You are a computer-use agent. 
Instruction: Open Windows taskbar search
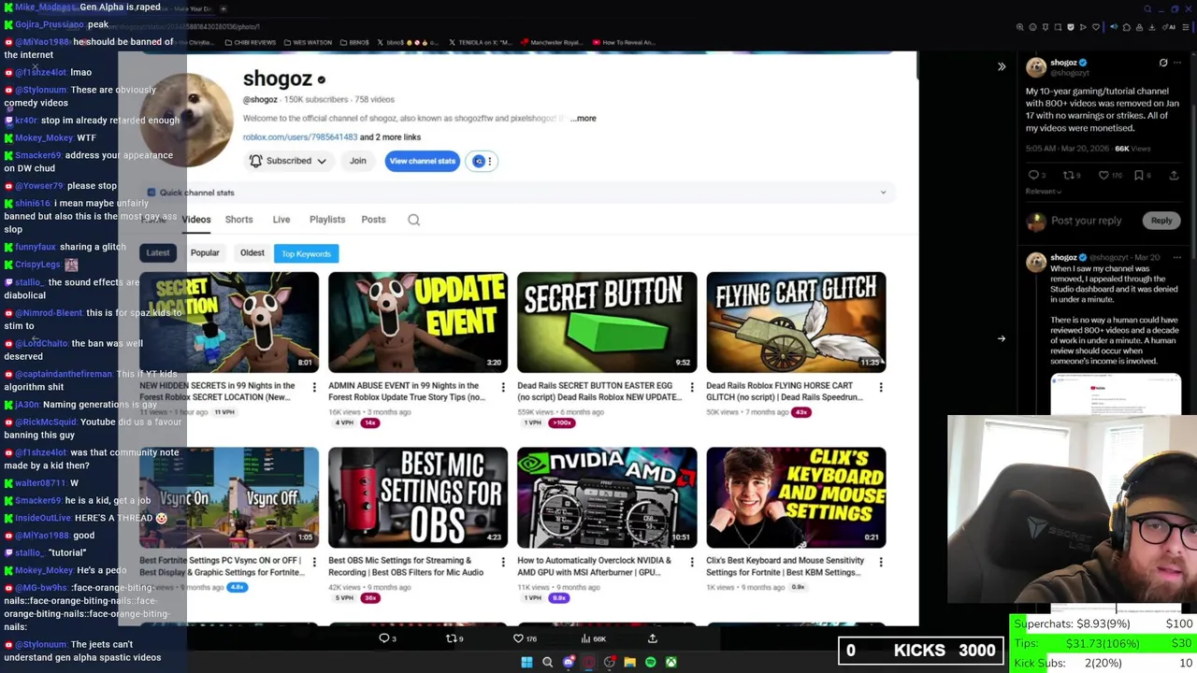point(547,662)
